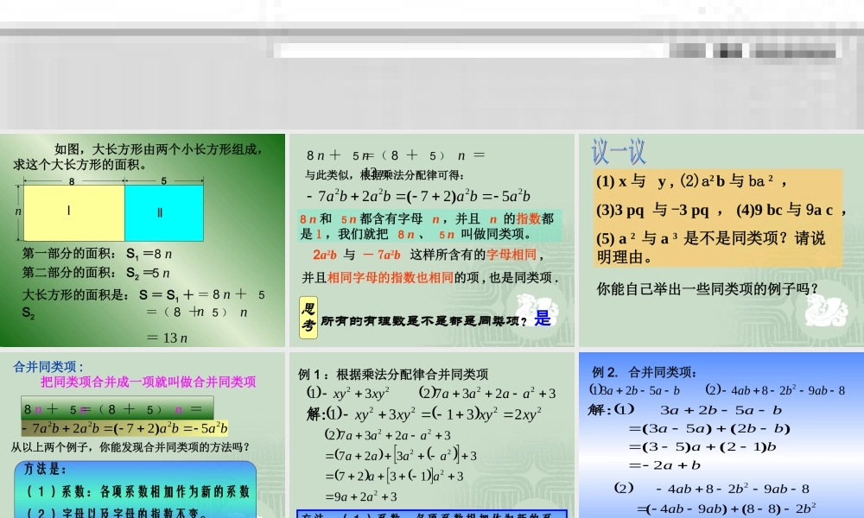Click the line (3)3pq 与 -3pq, (4)9bc 与 9ac
The image size is (864, 518).
click(x=721, y=210)
